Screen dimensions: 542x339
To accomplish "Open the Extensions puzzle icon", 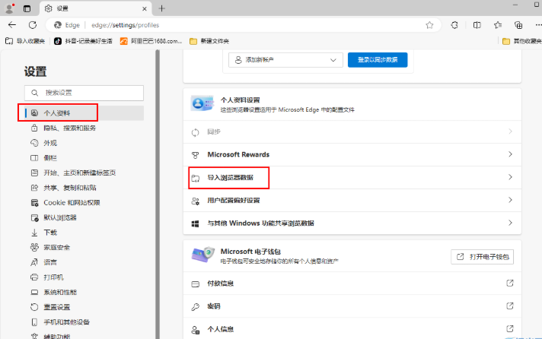I will tap(454, 25).
